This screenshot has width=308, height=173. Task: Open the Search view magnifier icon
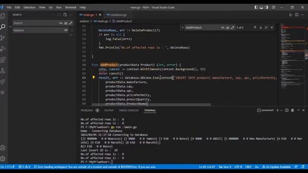[x=3, y=27]
